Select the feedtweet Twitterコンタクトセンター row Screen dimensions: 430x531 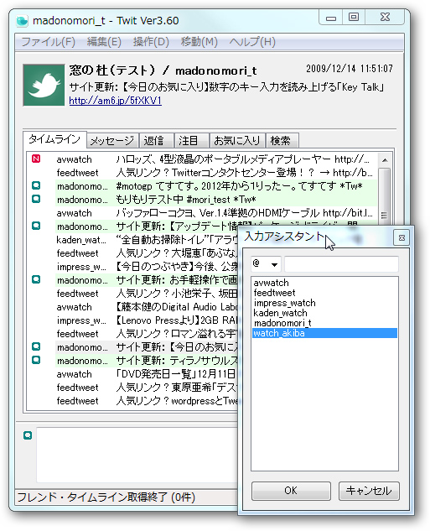(x=204, y=172)
